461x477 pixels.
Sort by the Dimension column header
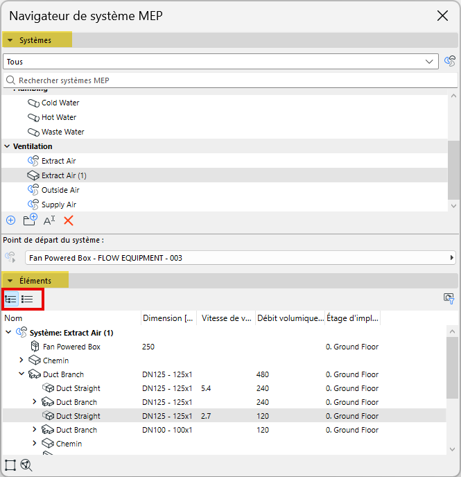(168, 318)
